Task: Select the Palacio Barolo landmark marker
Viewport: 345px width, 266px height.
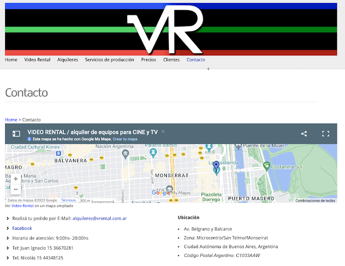Action: pyautogui.click(x=153, y=153)
